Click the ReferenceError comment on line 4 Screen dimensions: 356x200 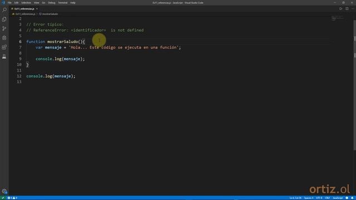tap(85, 30)
